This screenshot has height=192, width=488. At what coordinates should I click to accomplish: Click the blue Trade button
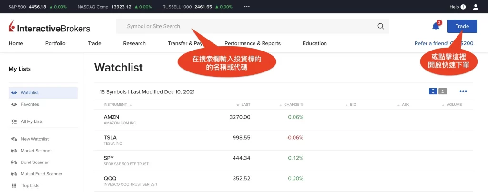pos(462,27)
